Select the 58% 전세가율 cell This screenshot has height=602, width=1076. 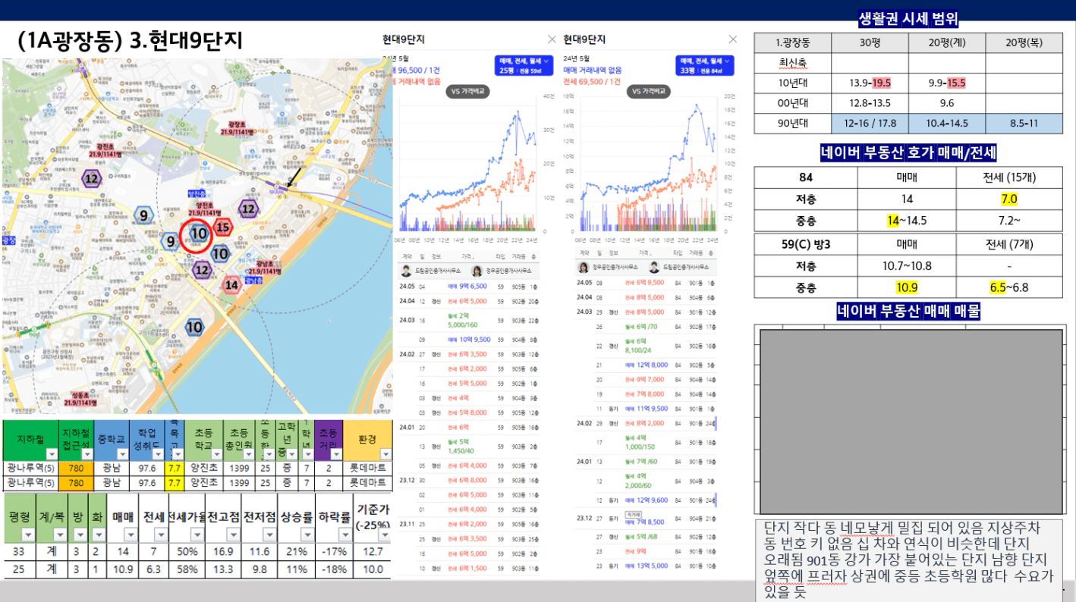(x=187, y=569)
